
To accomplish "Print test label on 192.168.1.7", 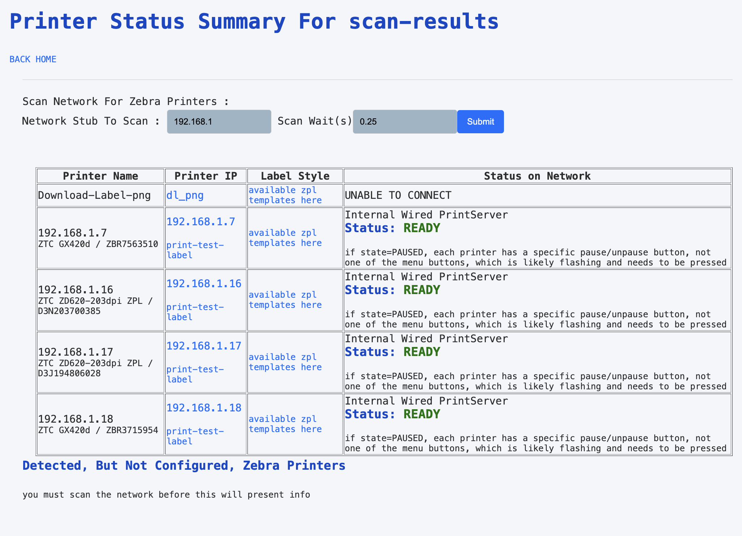I will pyautogui.click(x=195, y=250).
